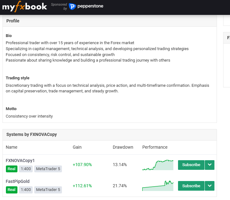Viewport: 230px width, 200px height.
Task: Click the Name column header
Action: [12, 147]
